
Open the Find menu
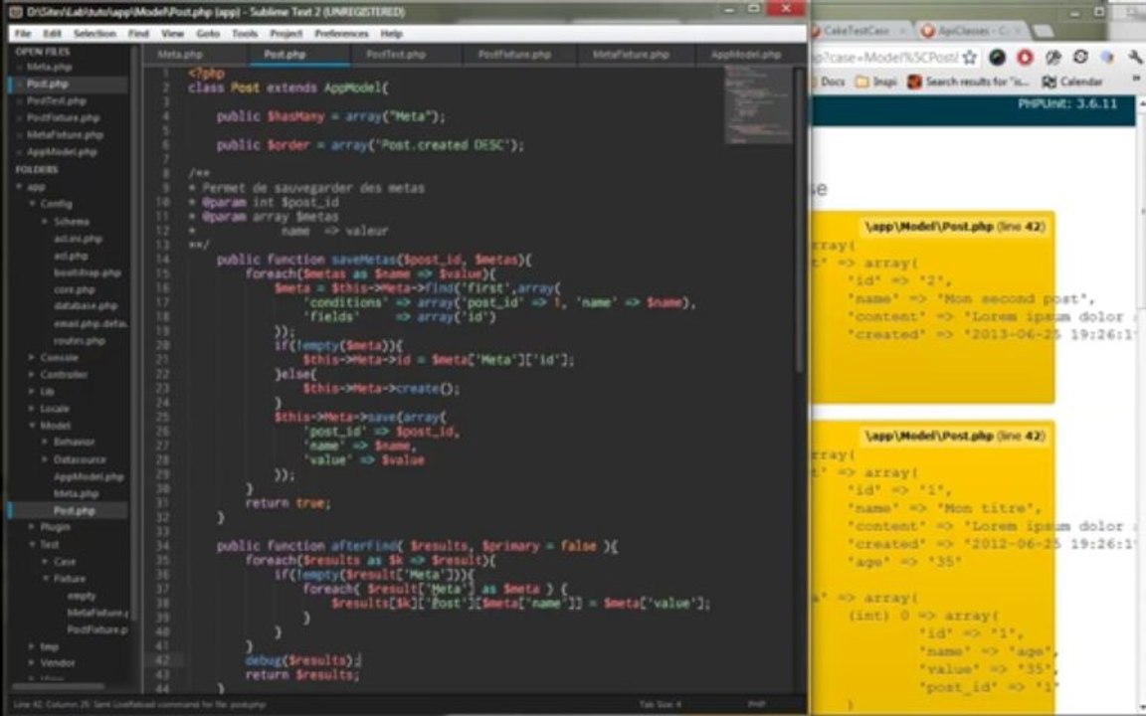click(x=138, y=34)
